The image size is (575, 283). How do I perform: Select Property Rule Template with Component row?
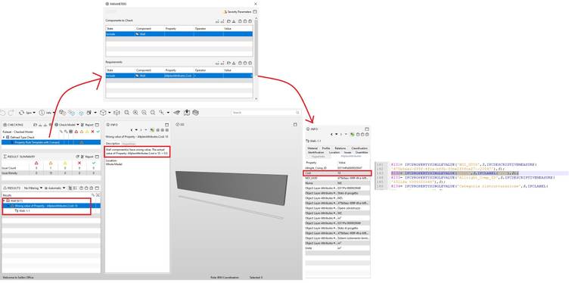(x=51, y=142)
